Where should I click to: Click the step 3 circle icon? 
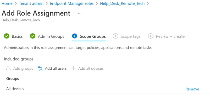74,36
